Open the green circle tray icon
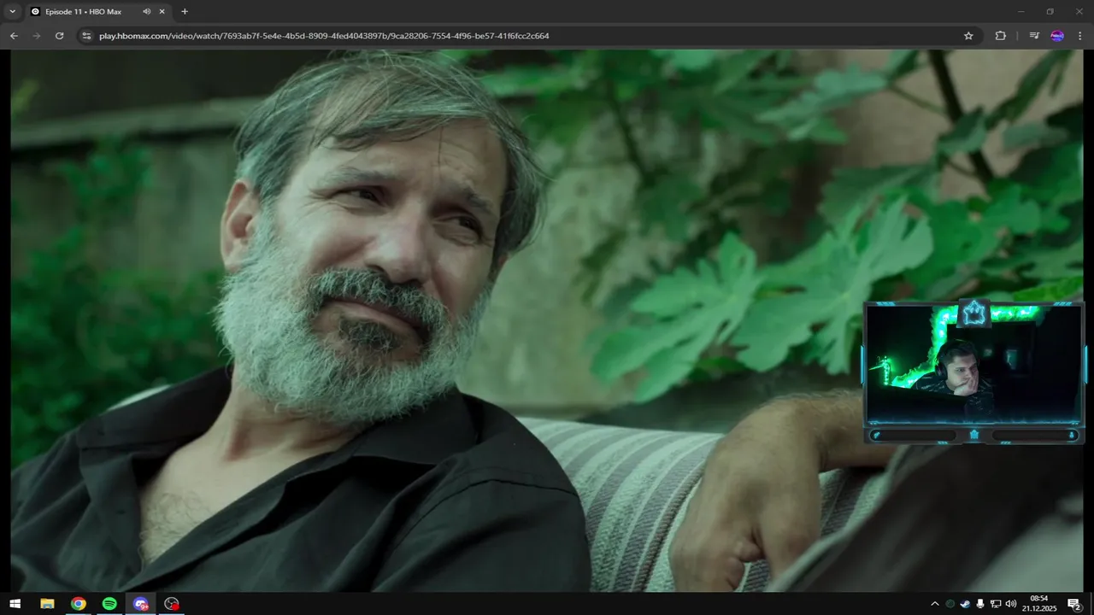Viewport: 1094px width, 615px height. click(x=950, y=604)
